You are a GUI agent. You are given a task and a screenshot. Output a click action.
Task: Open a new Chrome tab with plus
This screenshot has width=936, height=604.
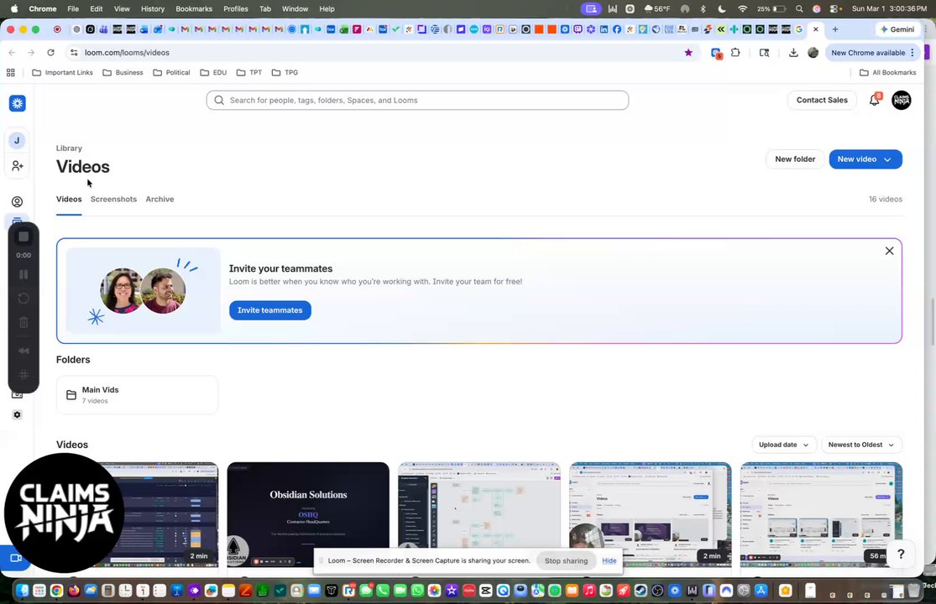tap(835, 29)
